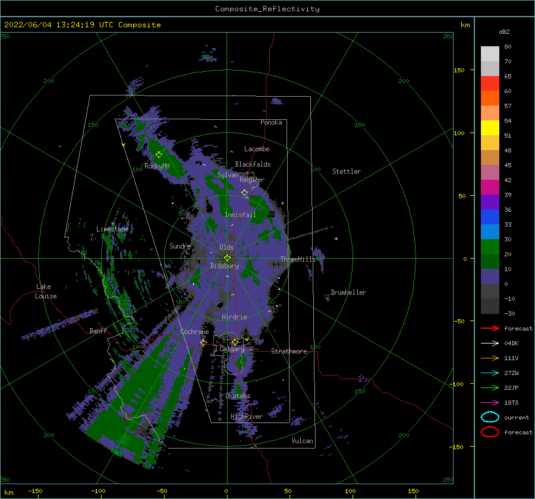This screenshot has width=535, height=499.
Task: Click the Limestone label
Action: click(112, 229)
